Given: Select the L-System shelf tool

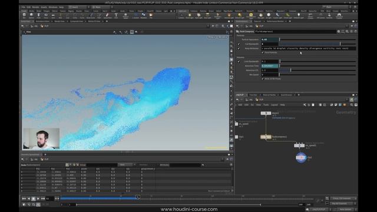Looking at the screenshot, I should click(135, 16).
